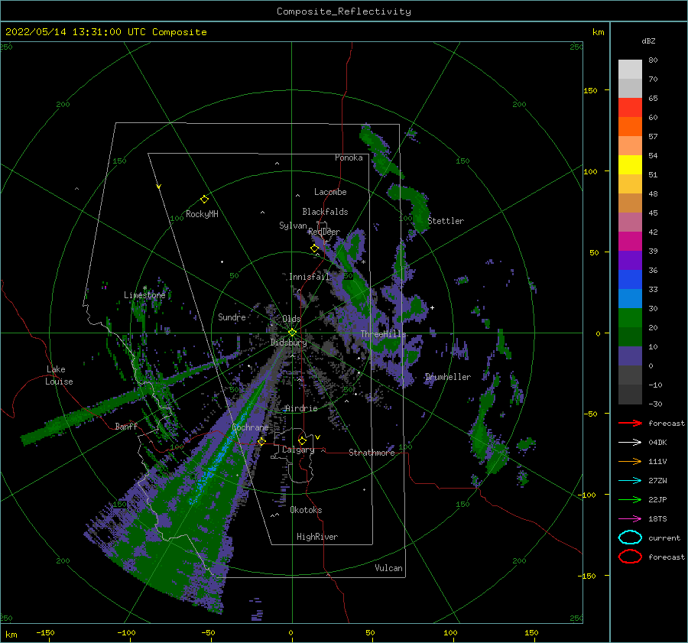Image resolution: width=688 pixels, height=643 pixels.
Task: Click the Vulcan city label
Action: pos(389,568)
